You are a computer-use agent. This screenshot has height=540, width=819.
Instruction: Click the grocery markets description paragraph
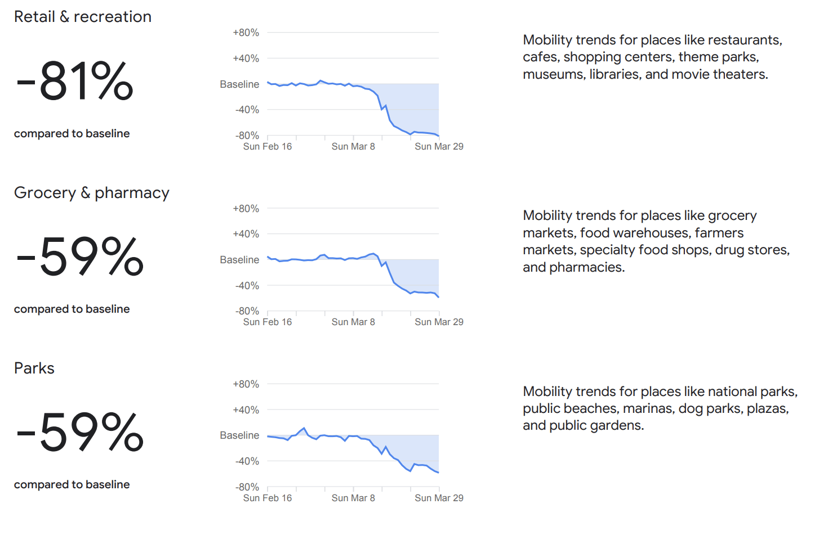[x=656, y=241]
